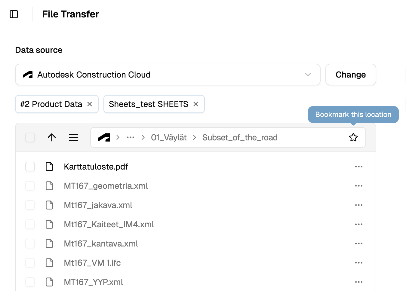Open more options for Karttatuloste.pdf
This screenshot has height=291, width=406.
point(358,167)
